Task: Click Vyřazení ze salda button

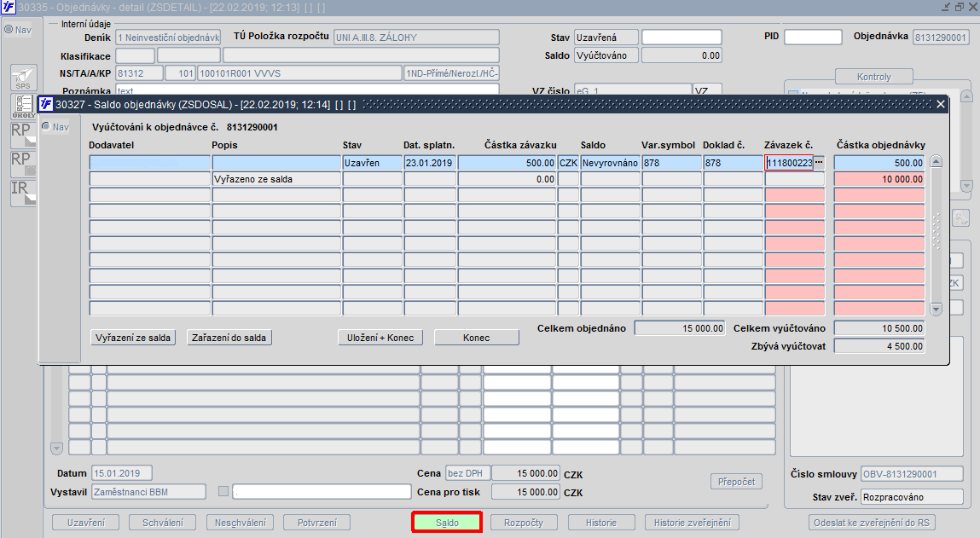Action: pyautogui.click(x=133, y=338)
